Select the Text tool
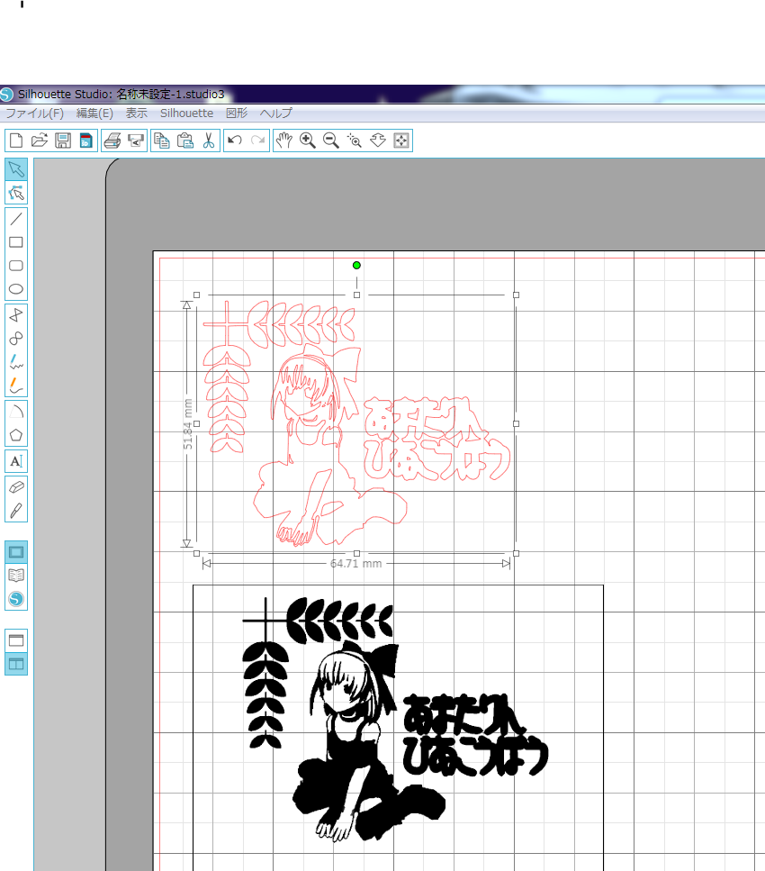Viewport: 765px width, 871px height. tap(16, 461)
